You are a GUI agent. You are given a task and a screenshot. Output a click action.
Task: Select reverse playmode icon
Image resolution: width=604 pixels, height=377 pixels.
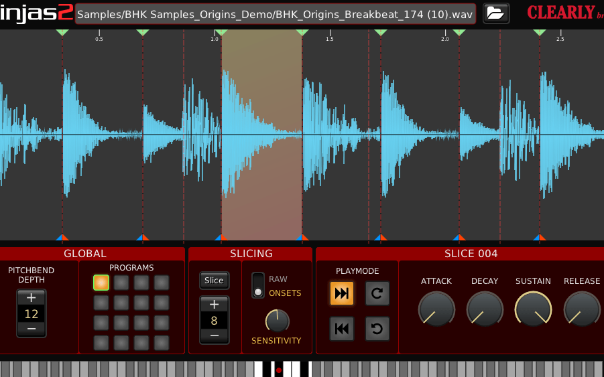(x=342, y=329)
